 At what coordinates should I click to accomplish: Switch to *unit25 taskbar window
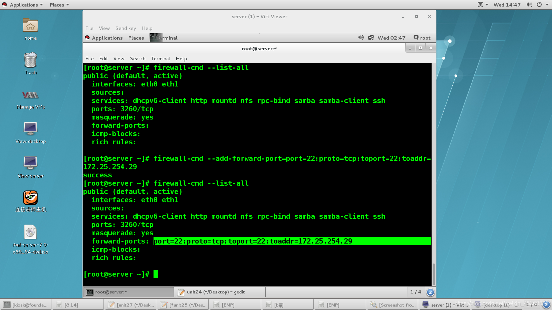183,304
